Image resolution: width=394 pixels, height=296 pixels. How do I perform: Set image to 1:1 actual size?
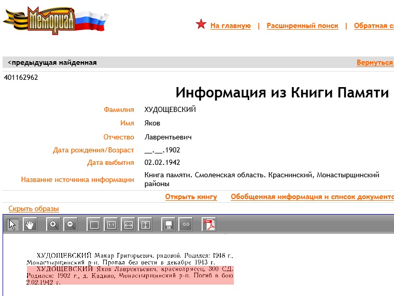111,224
